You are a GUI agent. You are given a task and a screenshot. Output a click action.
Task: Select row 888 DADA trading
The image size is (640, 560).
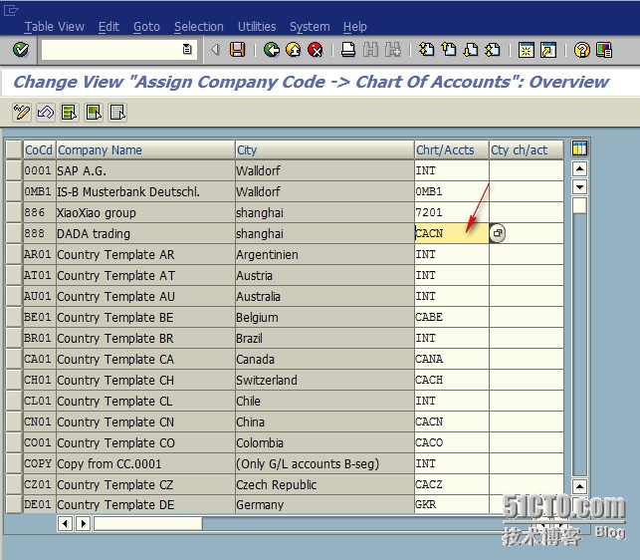pos(14,233)
